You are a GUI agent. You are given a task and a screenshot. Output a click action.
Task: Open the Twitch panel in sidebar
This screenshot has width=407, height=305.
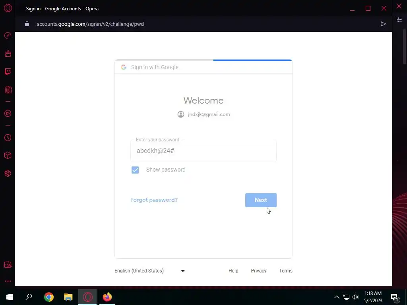[x=8, y=71]
